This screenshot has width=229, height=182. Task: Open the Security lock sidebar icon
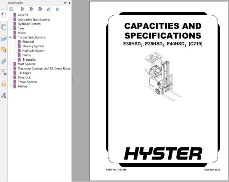coord(4,84)
